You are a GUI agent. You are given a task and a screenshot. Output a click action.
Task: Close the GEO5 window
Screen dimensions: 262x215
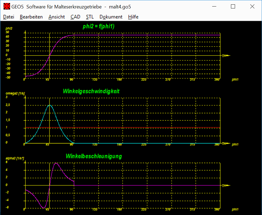pyautogui.click(x=252, y=7)
